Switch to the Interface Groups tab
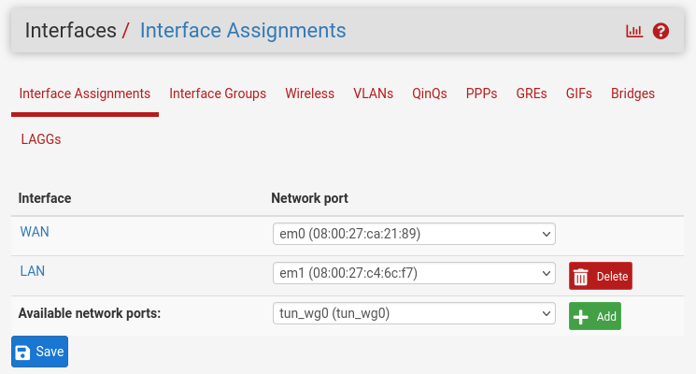 [218, 93]
